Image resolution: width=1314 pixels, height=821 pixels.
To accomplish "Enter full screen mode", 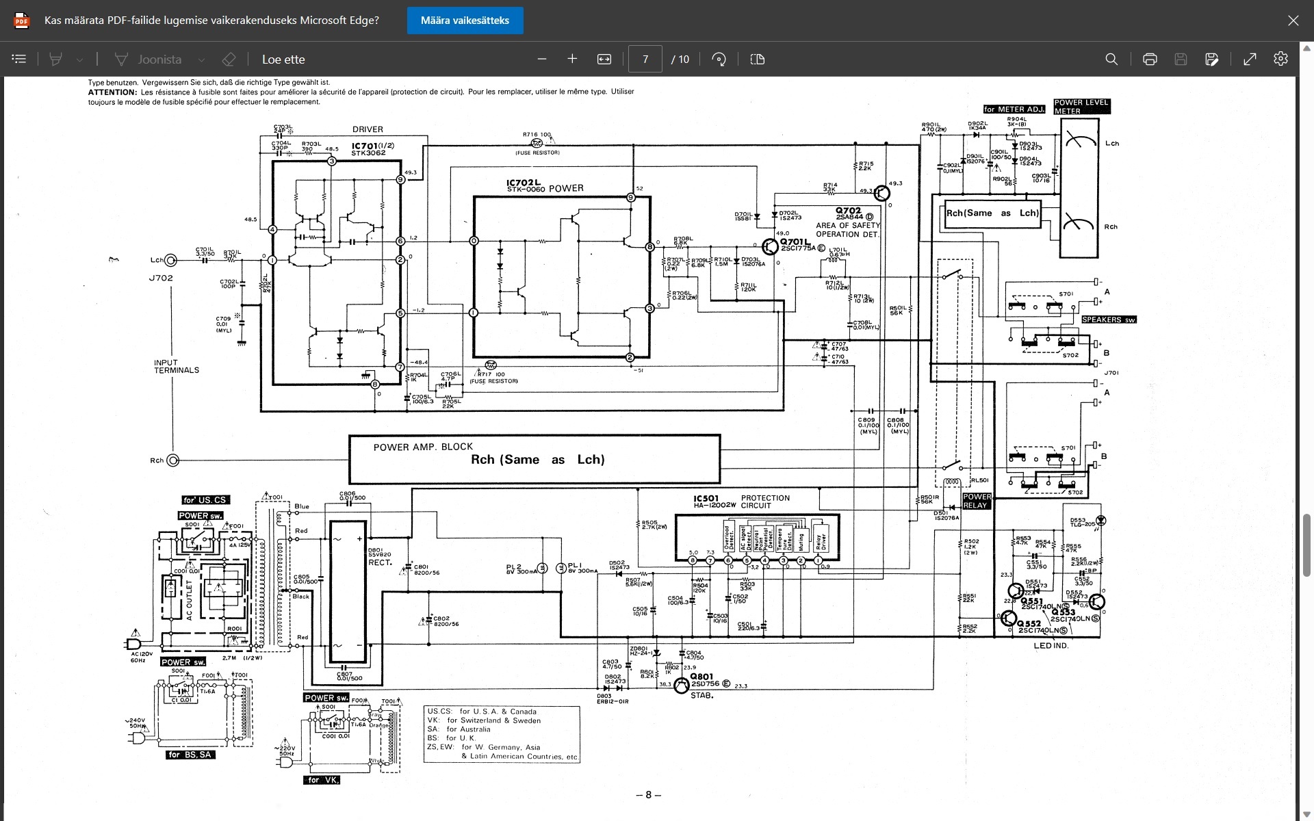I will pyautogui.click(x=1250, y=59).
